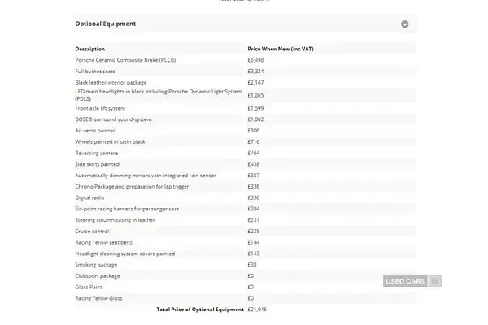The image size is (488, 325).
Task: Click the Optional Equipment header title
Action: click(105, 24)
